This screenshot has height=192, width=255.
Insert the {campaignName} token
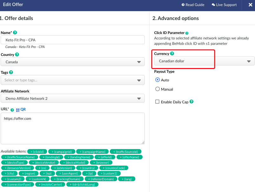[x=92, y=152]
